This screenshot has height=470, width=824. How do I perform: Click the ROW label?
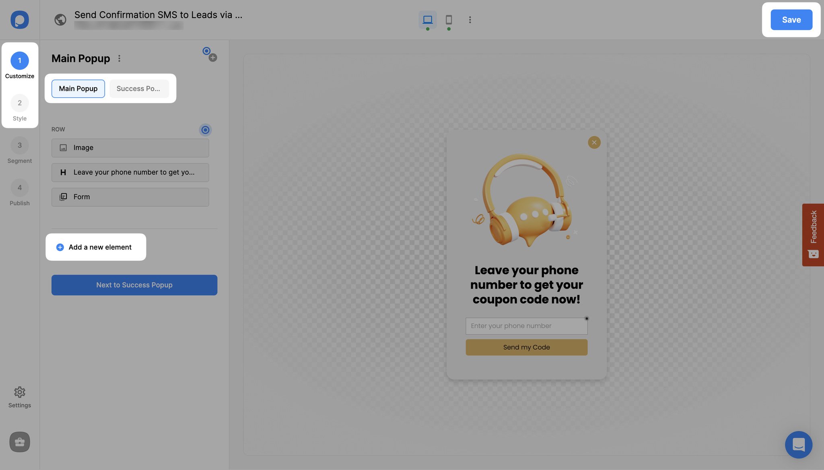[58, 129]
